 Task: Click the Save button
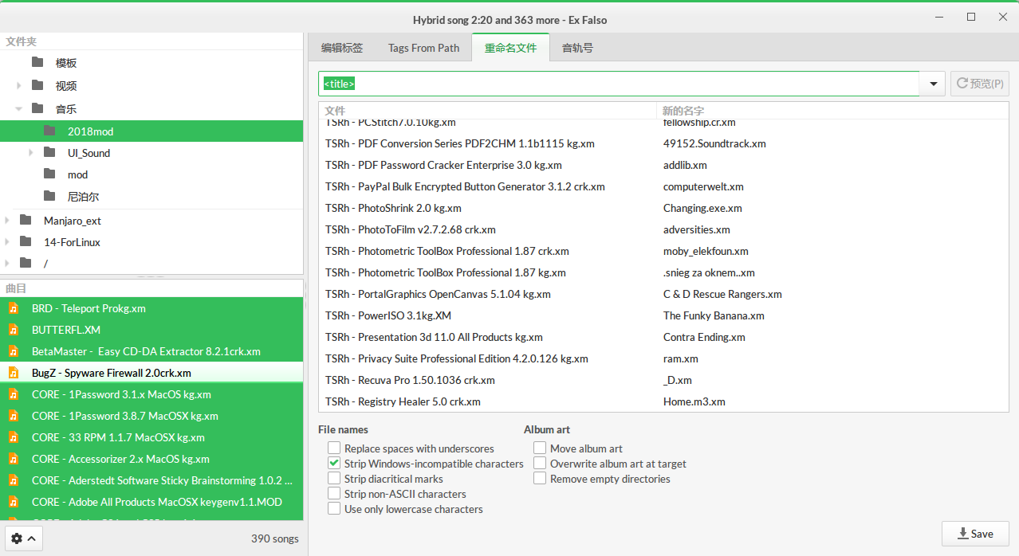(x=975, y=534)
